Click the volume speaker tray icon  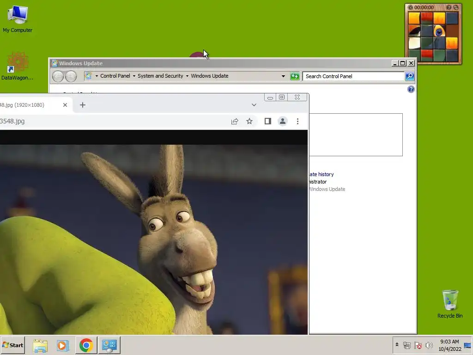[429, 345]
